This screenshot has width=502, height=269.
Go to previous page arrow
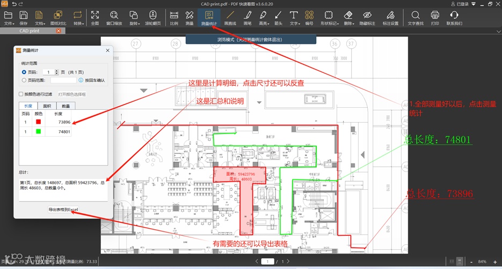(257, 261)
